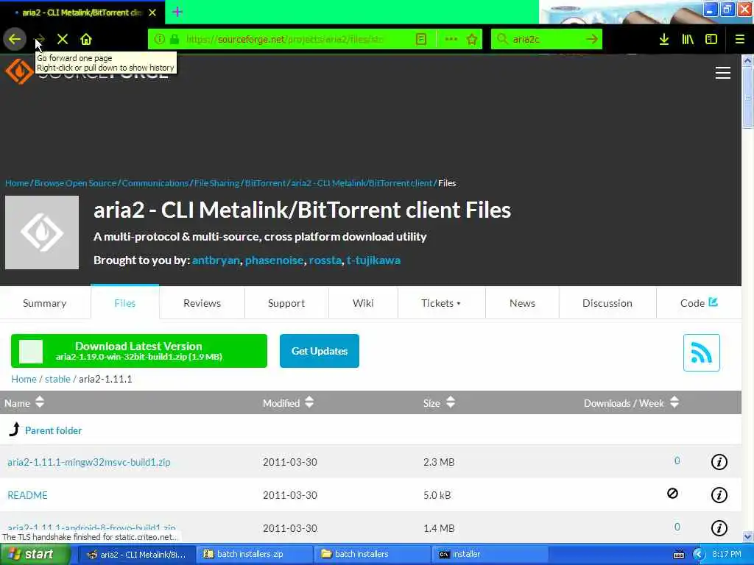Switch to installer console taskbar item
754x565 pixels.
click(x=490, y=554)
